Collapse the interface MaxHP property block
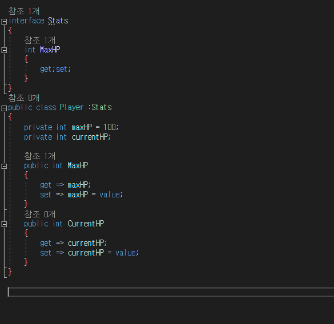Viewport: 334px width, 324px height. (x=4, y=50)
